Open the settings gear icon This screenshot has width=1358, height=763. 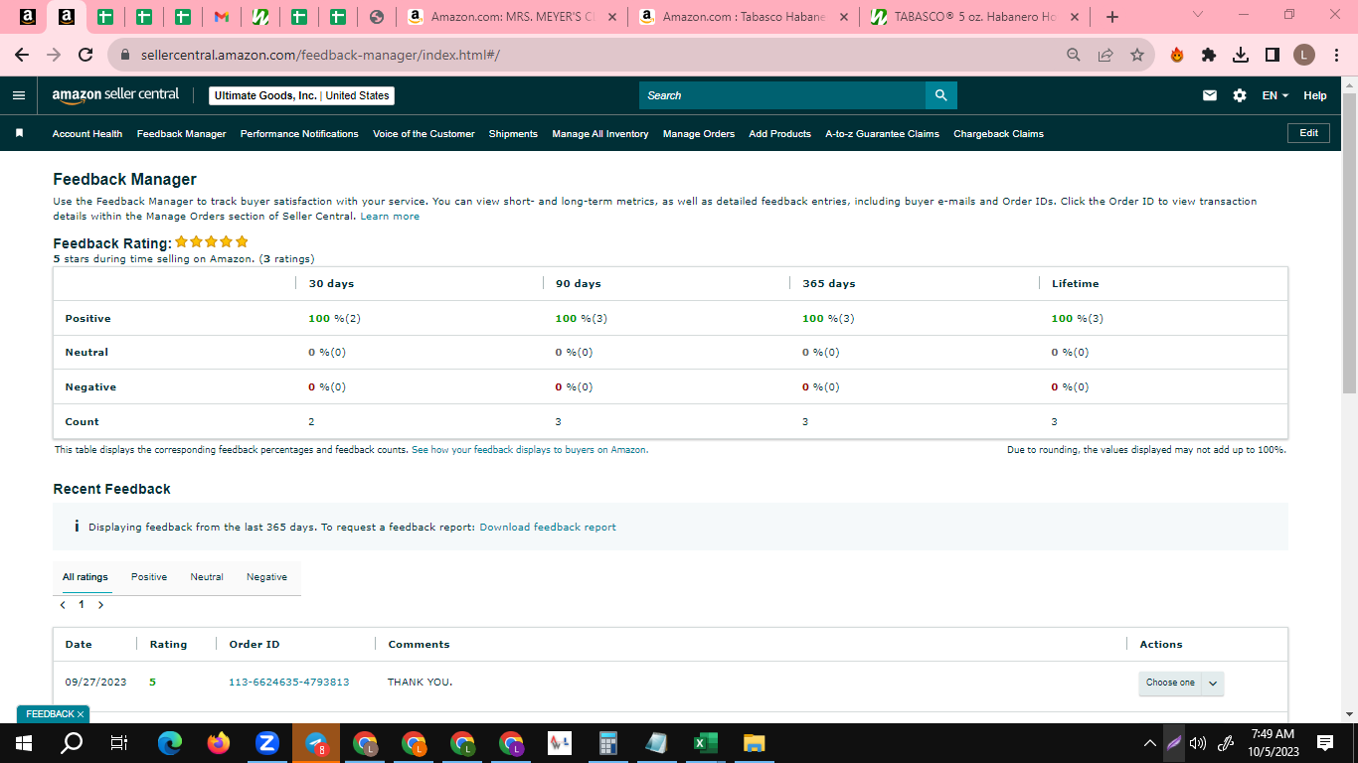pos(1240,95)
